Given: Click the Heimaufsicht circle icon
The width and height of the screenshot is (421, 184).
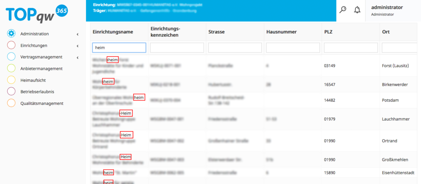Looking at the screenshot, I should pos(11,80).
